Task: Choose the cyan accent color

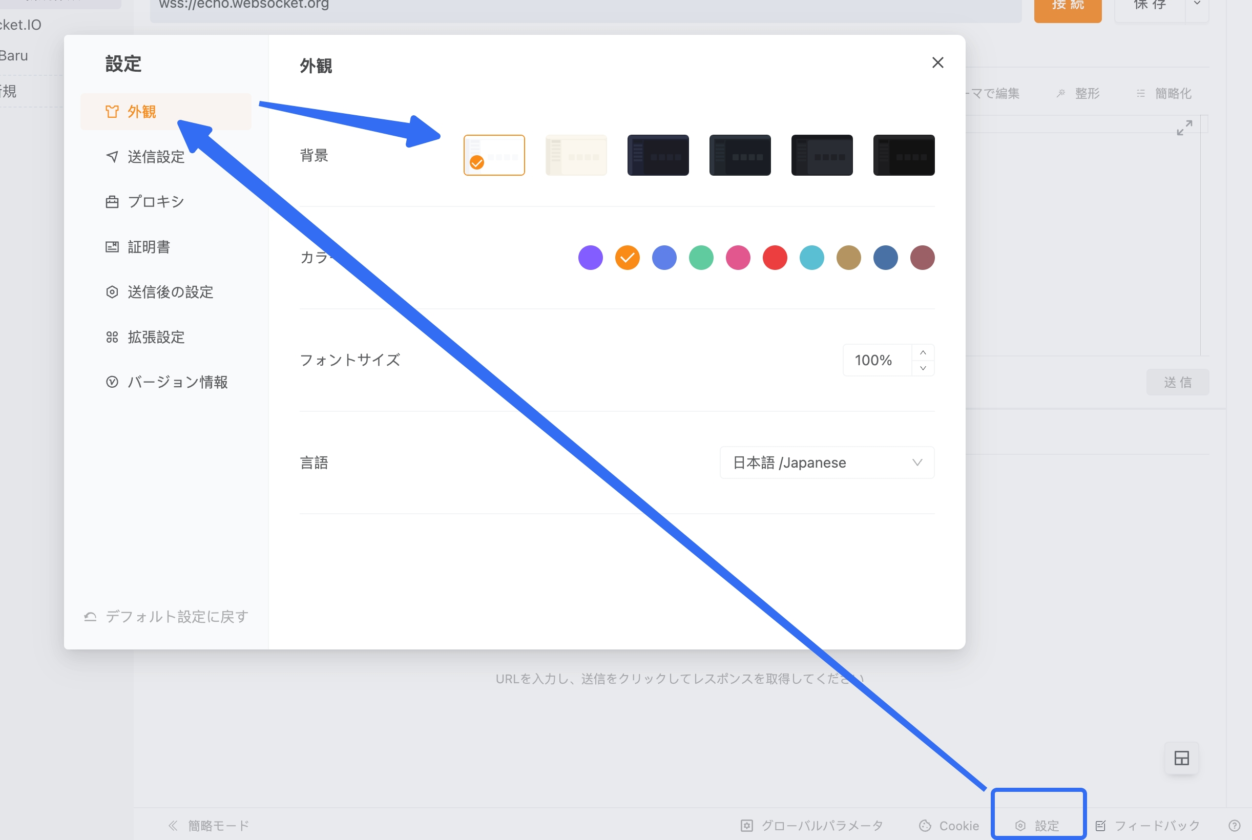Action: pyautogui.click(x=812, y=258)
